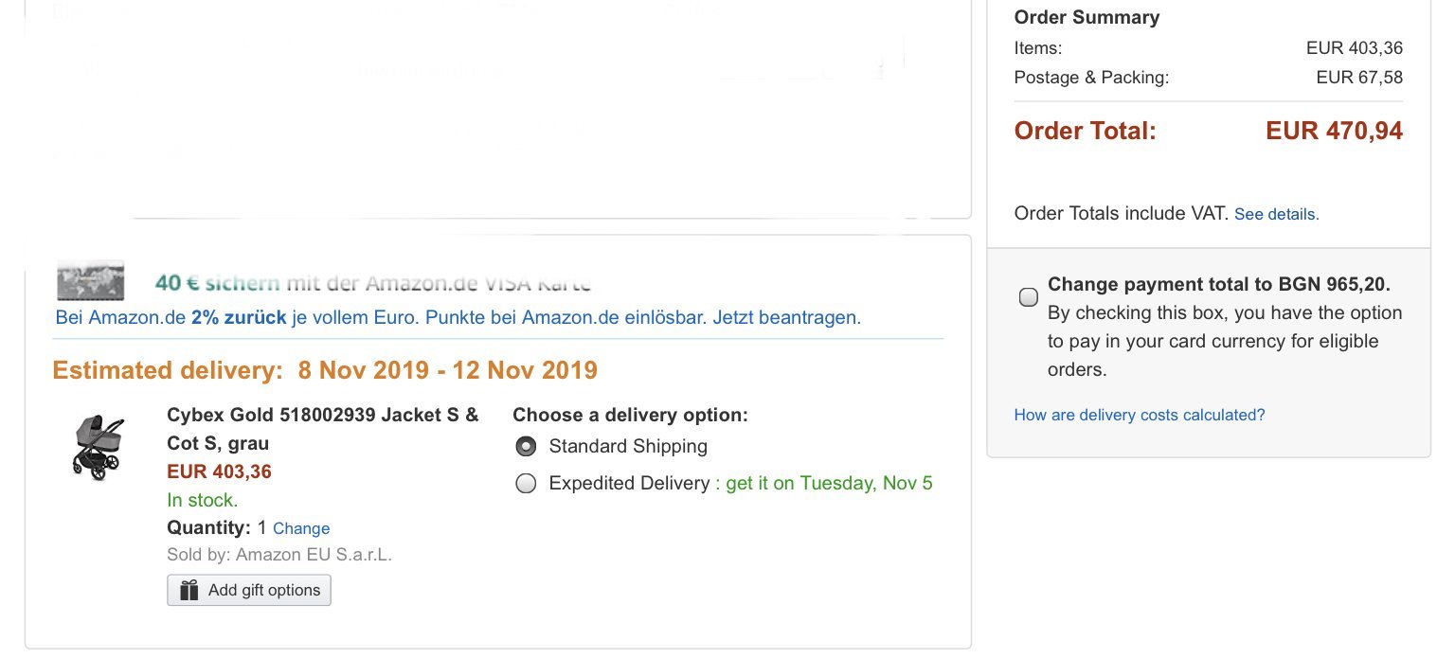1455x658 pixels.
Task: Click the Cybex Gold Jacket S product title
Action: [x=322, y=428]
